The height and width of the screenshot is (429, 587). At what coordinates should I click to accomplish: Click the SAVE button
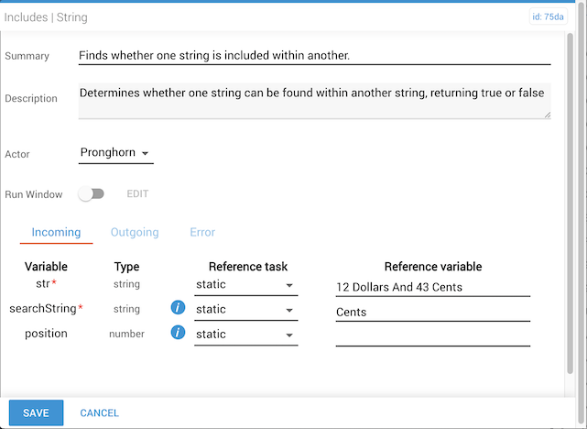point(36,413)
